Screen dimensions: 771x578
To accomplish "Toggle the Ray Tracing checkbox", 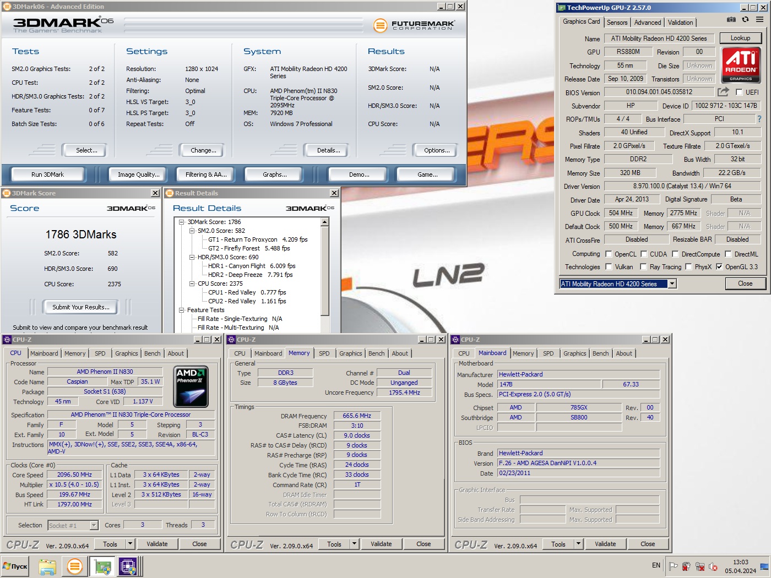I will pos(643,267).
